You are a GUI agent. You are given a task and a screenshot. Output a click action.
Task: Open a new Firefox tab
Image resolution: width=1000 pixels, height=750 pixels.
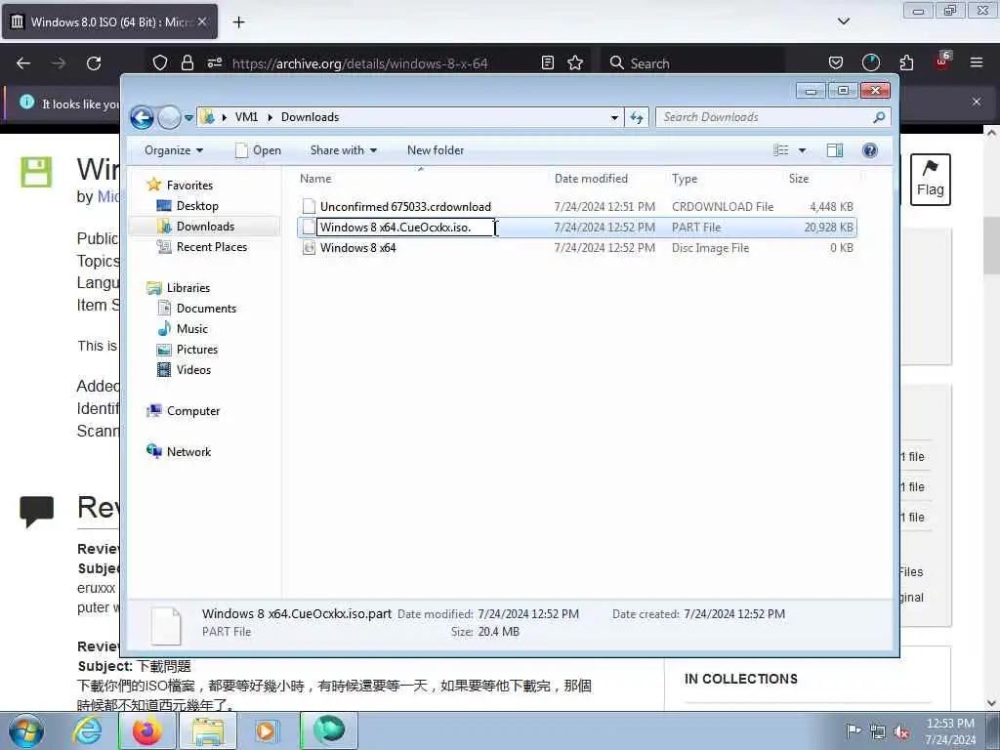[238, 22]
